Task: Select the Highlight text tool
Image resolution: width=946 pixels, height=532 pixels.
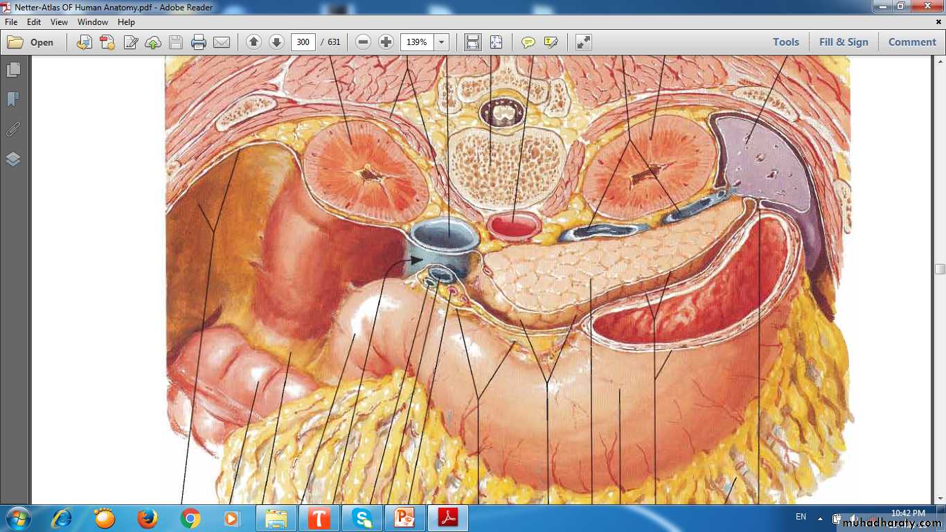Action: [x=551, y=42]
